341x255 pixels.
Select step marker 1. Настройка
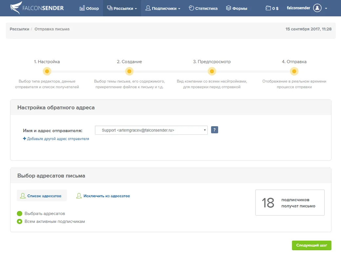47,71
